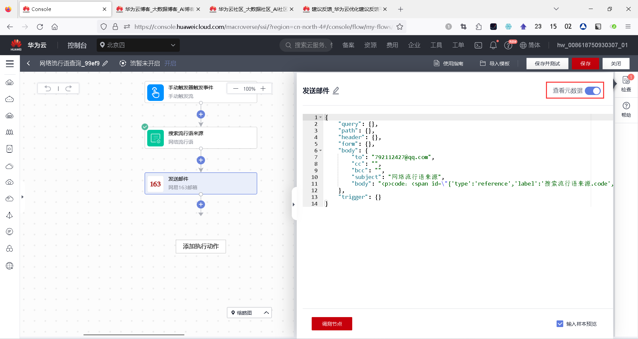Screen dimensions: 638x339
Task: Click the address bar URL
Action: click(x=263, y=27)
